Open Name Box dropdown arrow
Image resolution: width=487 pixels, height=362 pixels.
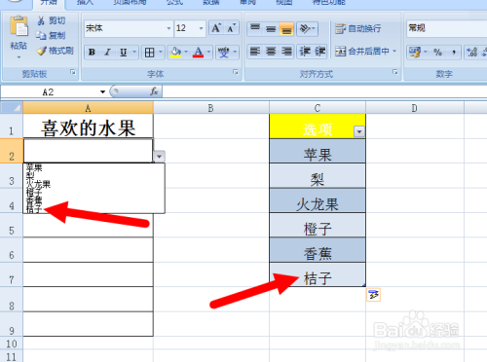102,92
